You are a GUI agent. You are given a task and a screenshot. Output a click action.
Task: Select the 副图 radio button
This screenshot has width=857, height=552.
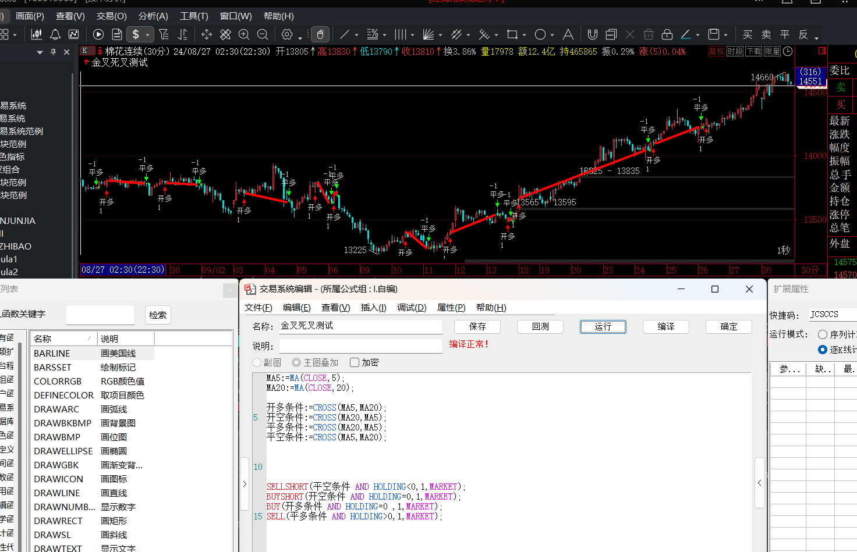click(x=257, y=362)
